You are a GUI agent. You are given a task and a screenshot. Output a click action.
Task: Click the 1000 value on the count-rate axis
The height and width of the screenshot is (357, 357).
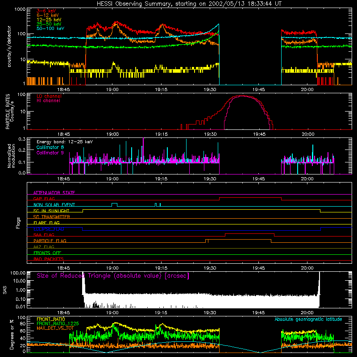[x=20, y=9]
